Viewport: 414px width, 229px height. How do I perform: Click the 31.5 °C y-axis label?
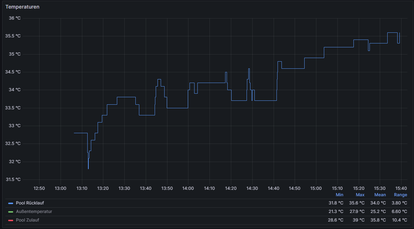(x=13, y=179)
